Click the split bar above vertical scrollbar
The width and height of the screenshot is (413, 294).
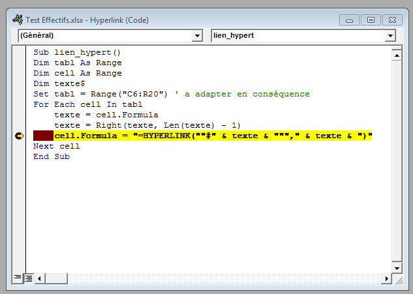click(397, 48)
